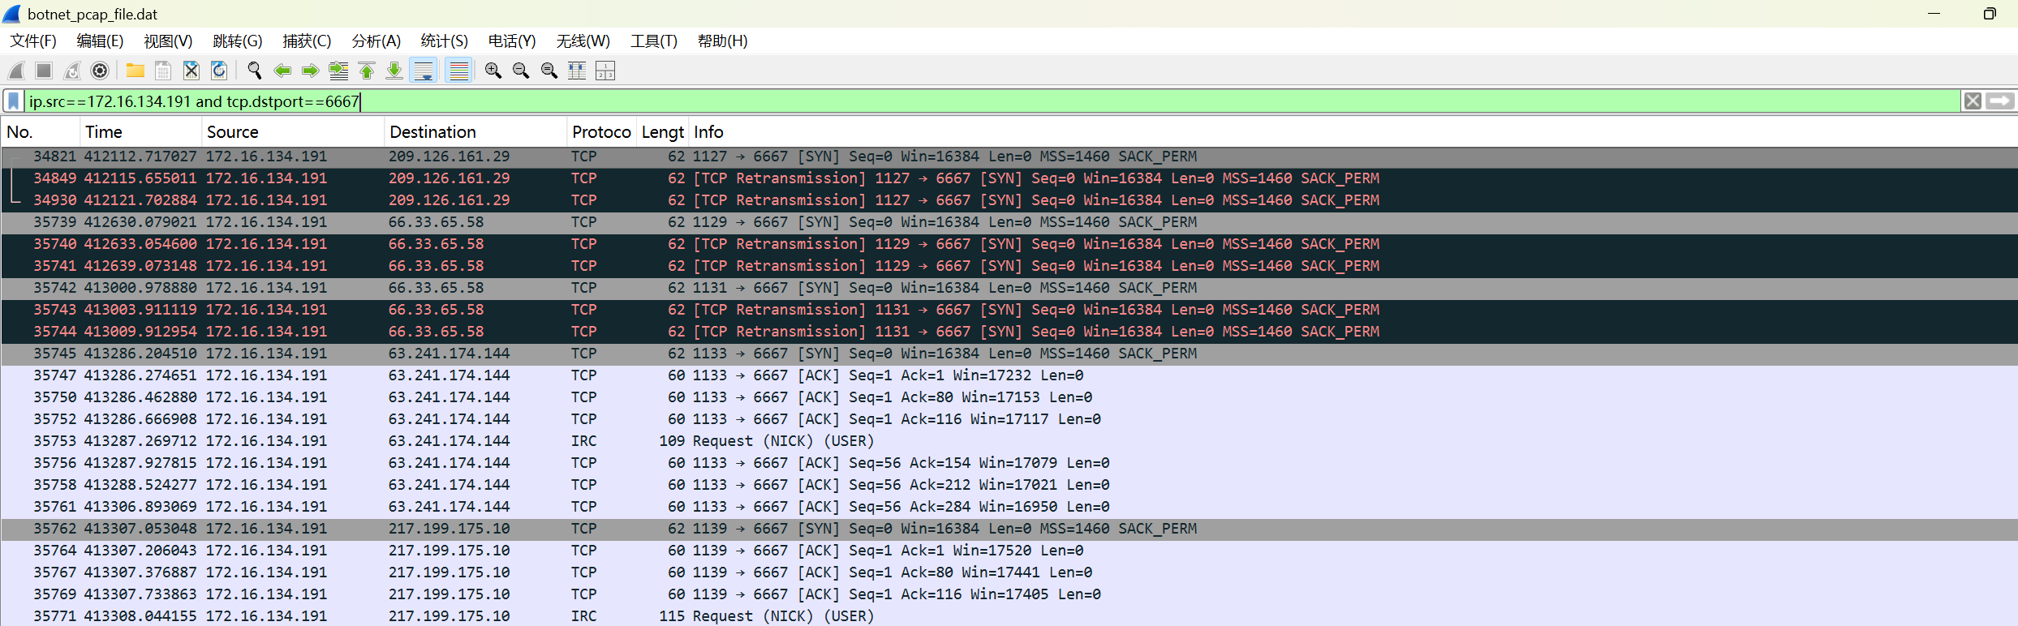The height and width of the screenshot is (626, 2018).
Task: Select packet 35742 SYN from port 1131
Action: (x=1009, y=288)
